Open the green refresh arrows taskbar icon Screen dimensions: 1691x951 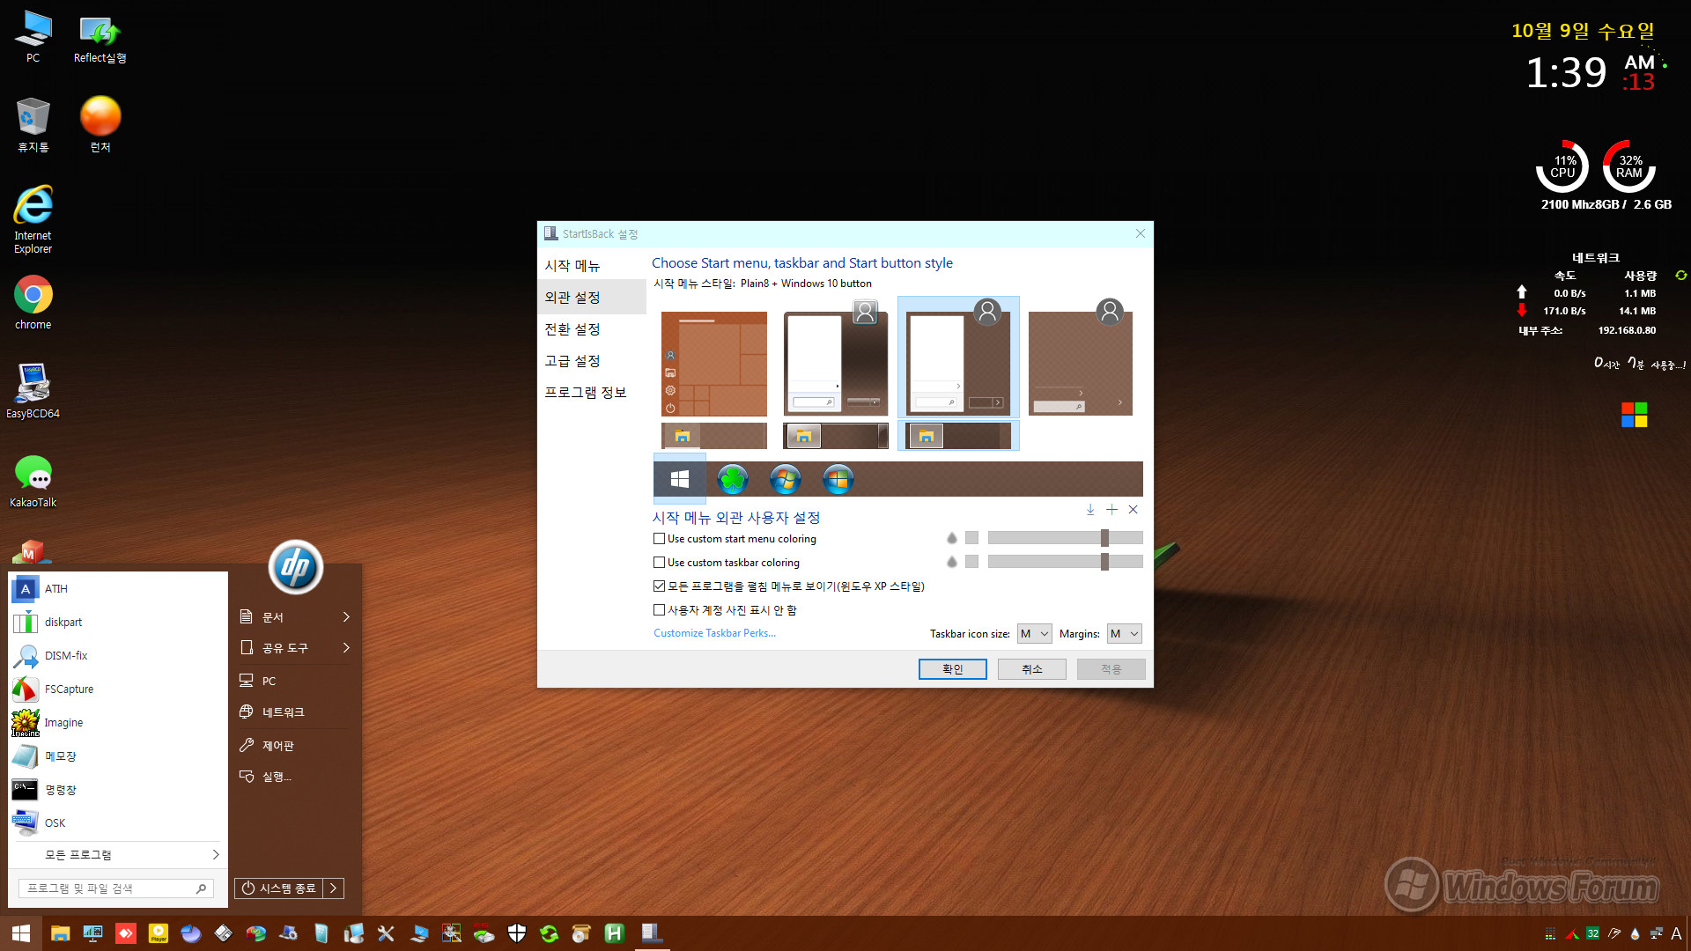[550, 933]
